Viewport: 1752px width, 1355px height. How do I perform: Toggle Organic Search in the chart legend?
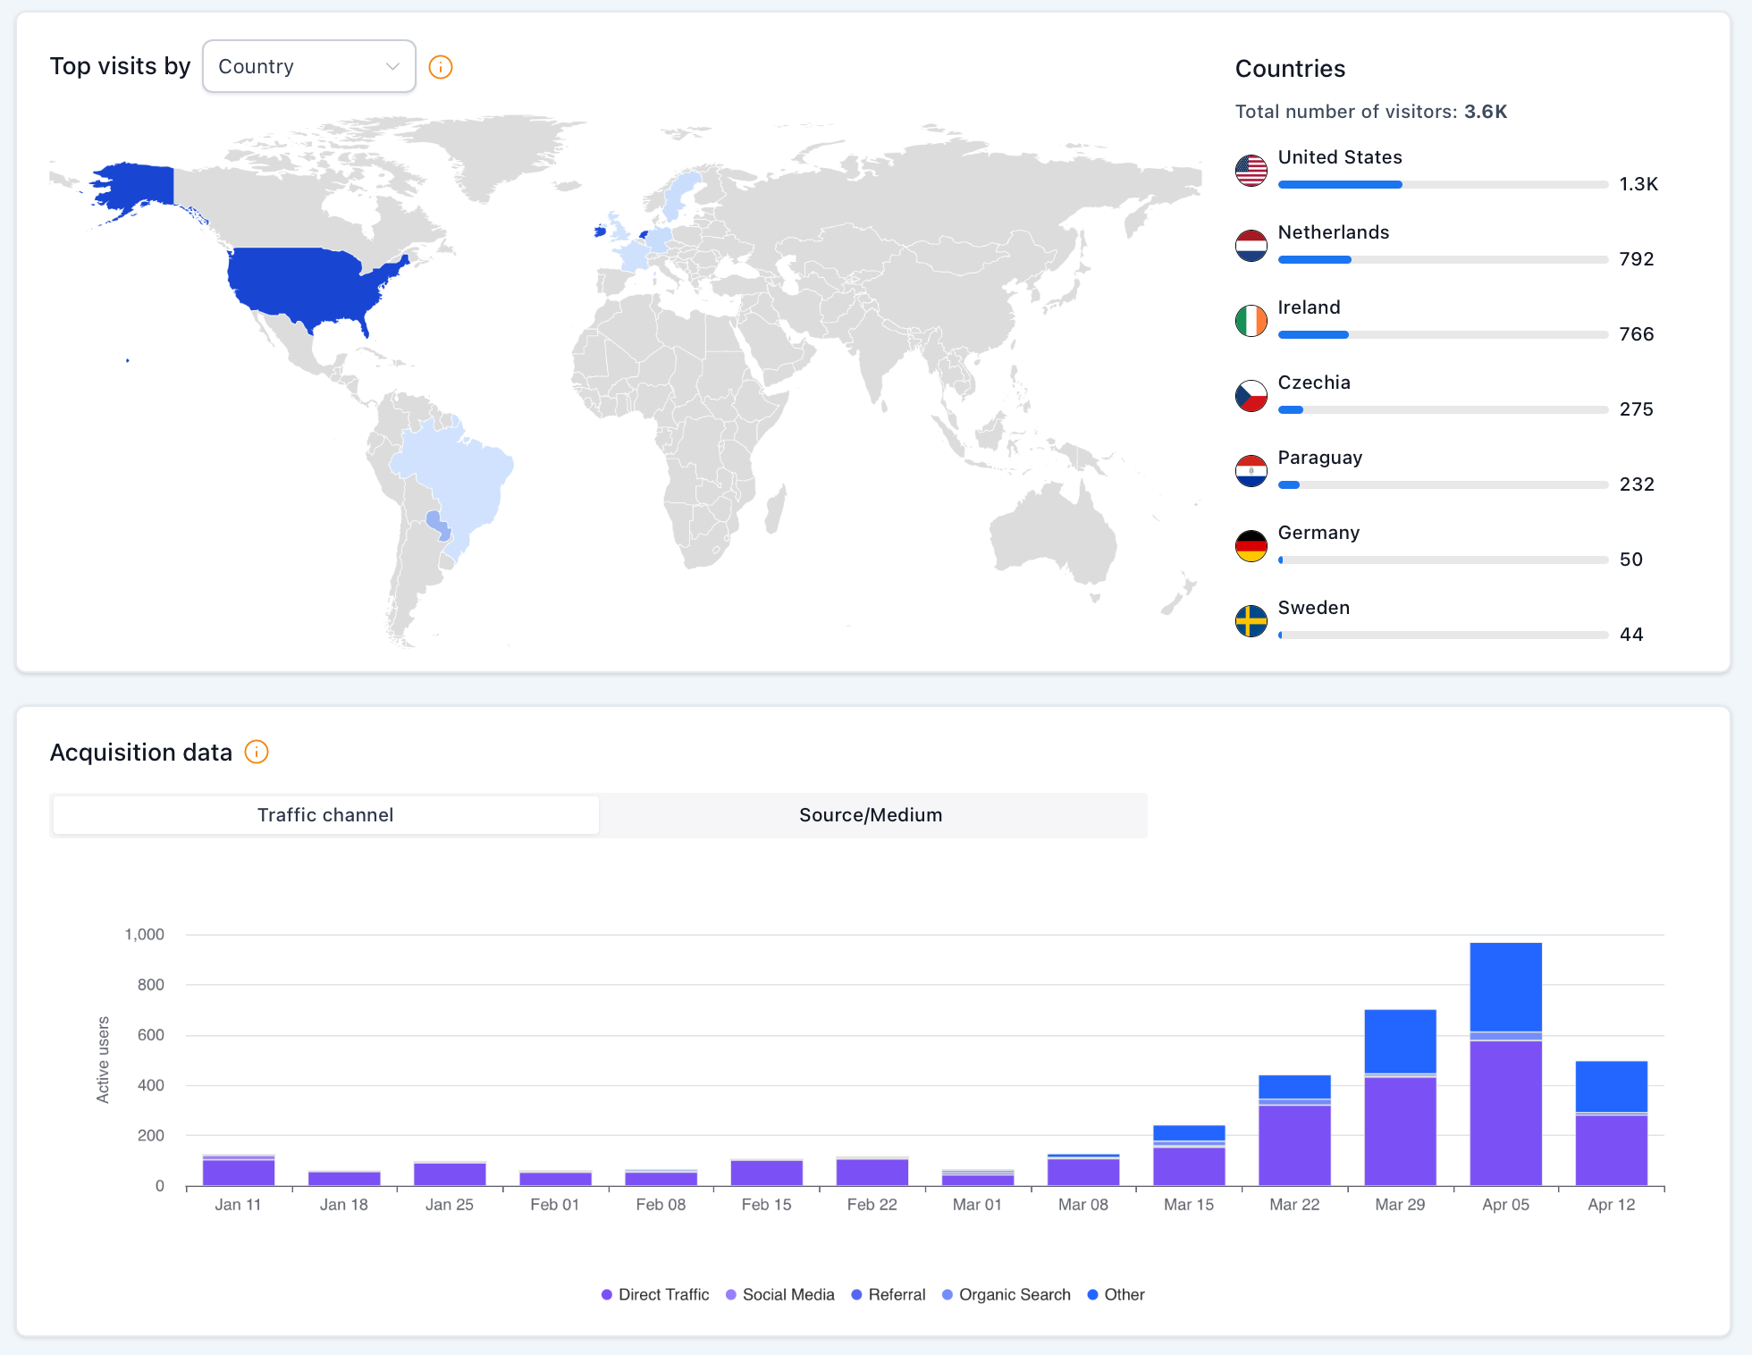point(1007,1294)
